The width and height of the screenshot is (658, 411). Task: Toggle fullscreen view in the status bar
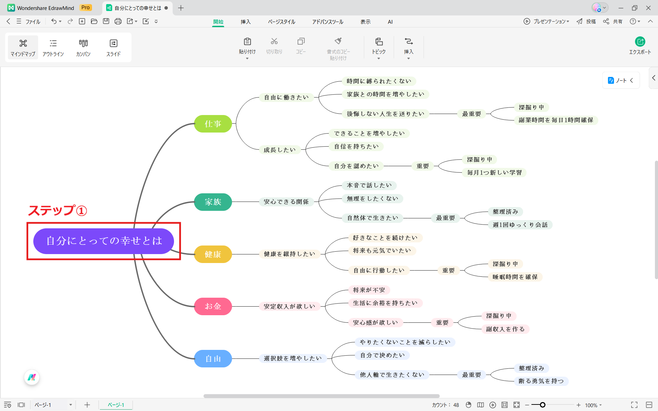(x=634, y=405)
